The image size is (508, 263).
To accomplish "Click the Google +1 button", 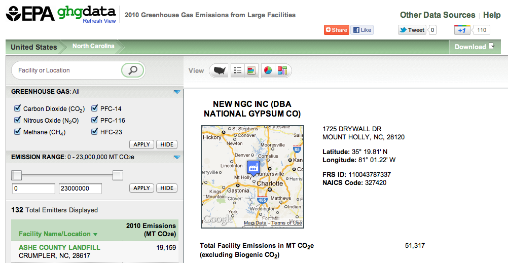I will [x=462, y=30].
